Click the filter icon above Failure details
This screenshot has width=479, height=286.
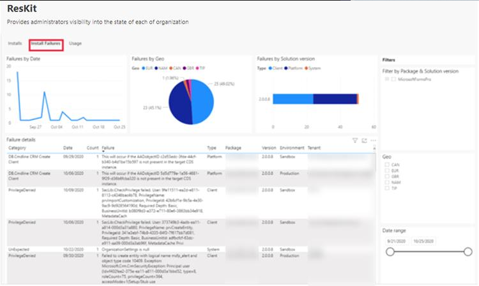[355, 140]
